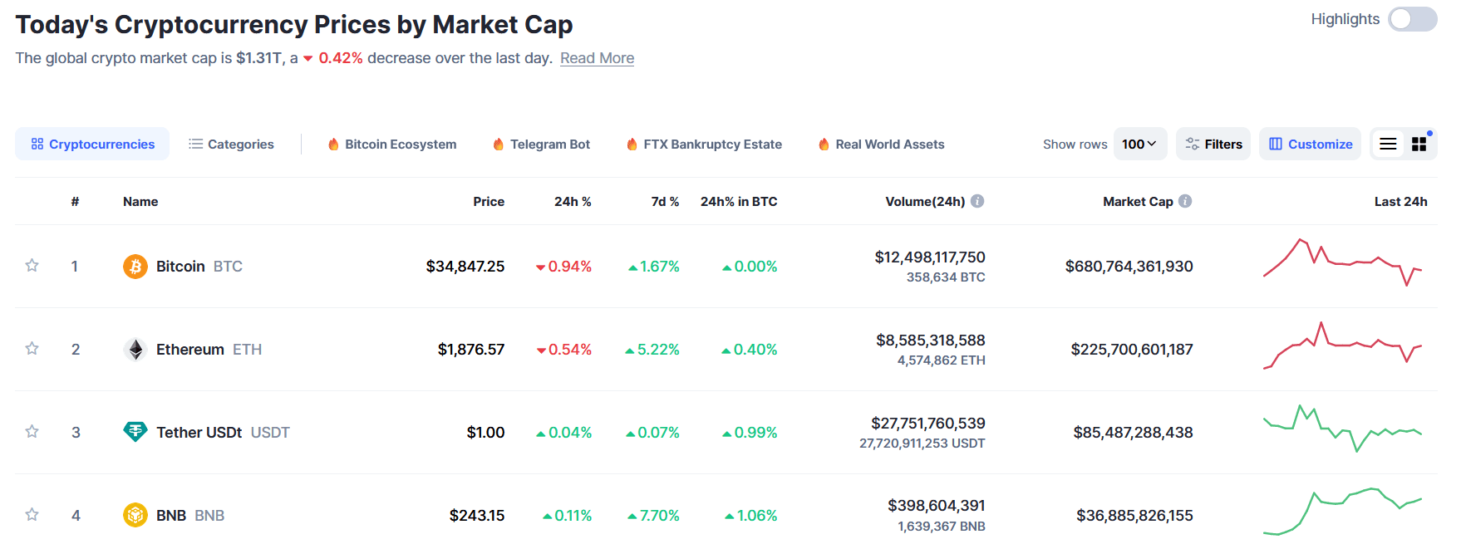Open the Categories tab
1466x544 pixels.
click(241, 143)
